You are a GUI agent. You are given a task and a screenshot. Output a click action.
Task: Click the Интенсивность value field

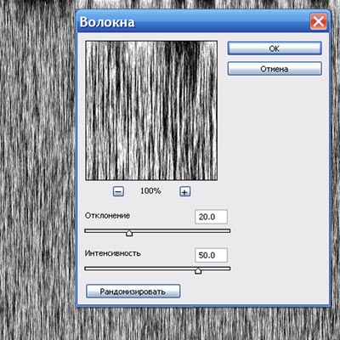point(211,255)
